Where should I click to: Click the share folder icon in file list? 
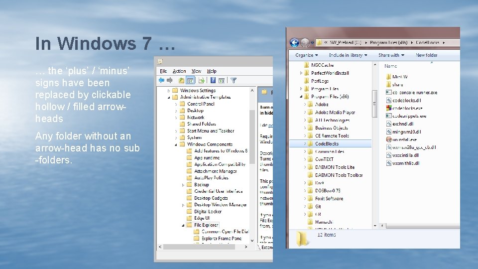click(389, 85)
